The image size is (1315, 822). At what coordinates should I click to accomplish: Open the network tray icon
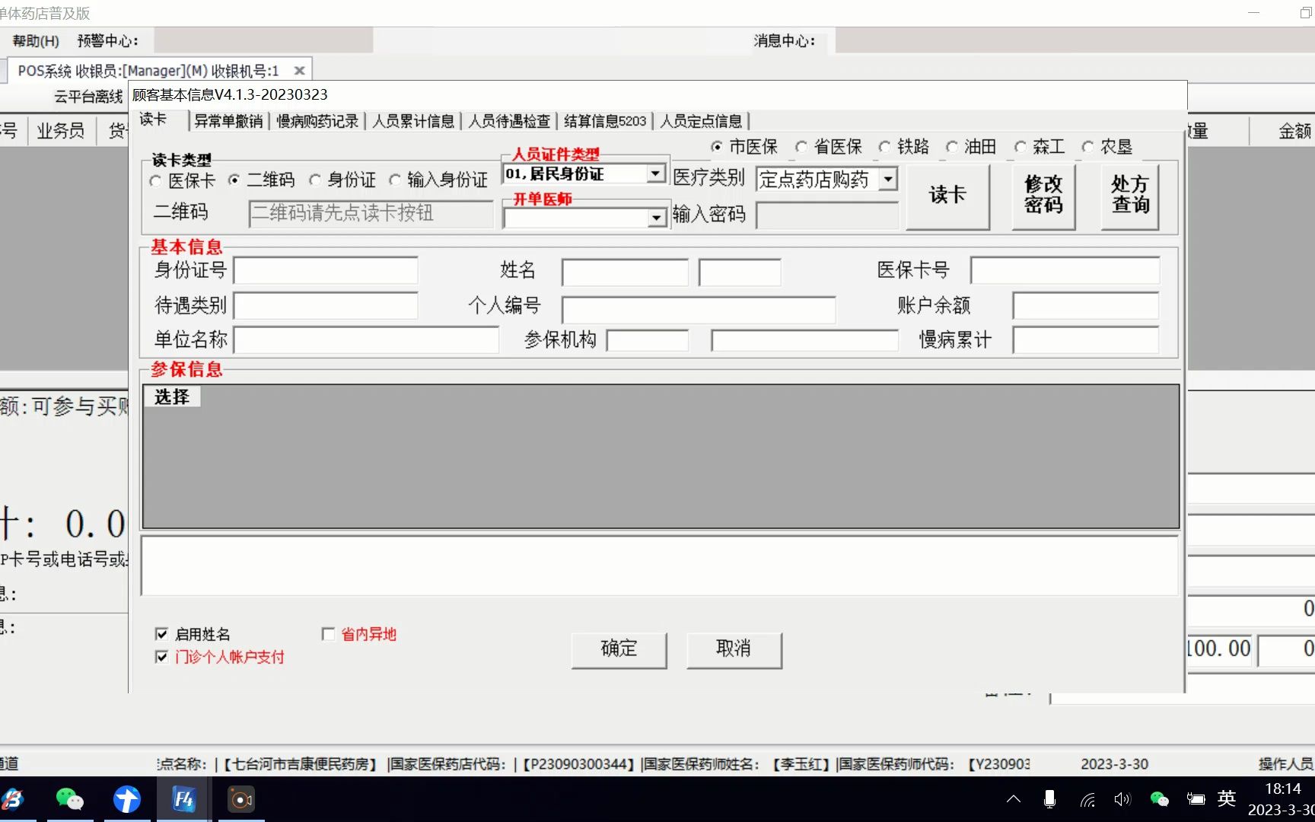point(1087,799)
